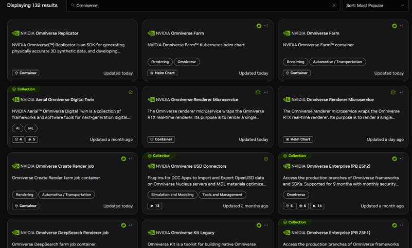
Task: Click the green badge icon on Omniverse Kit Legacy card
Action: click(x=259, y=225)
